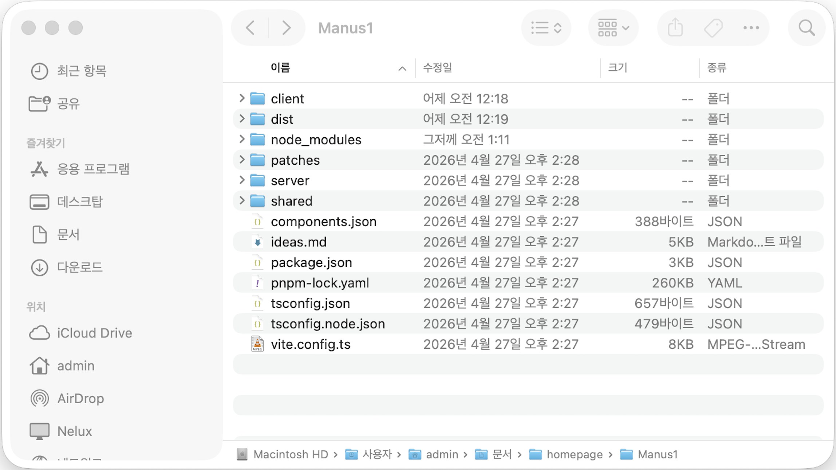Image resolution: width=836 pixels, height=470 pixels.
Task: Go forward with the right arrow
Action: pyautogui.click(x=287, y=28)
